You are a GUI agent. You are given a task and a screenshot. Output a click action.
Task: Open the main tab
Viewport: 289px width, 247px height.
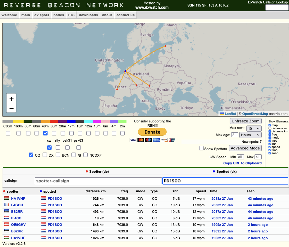(x=25, y=15)
